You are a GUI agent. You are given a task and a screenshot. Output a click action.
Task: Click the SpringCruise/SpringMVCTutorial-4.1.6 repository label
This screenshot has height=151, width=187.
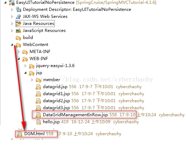116,2
